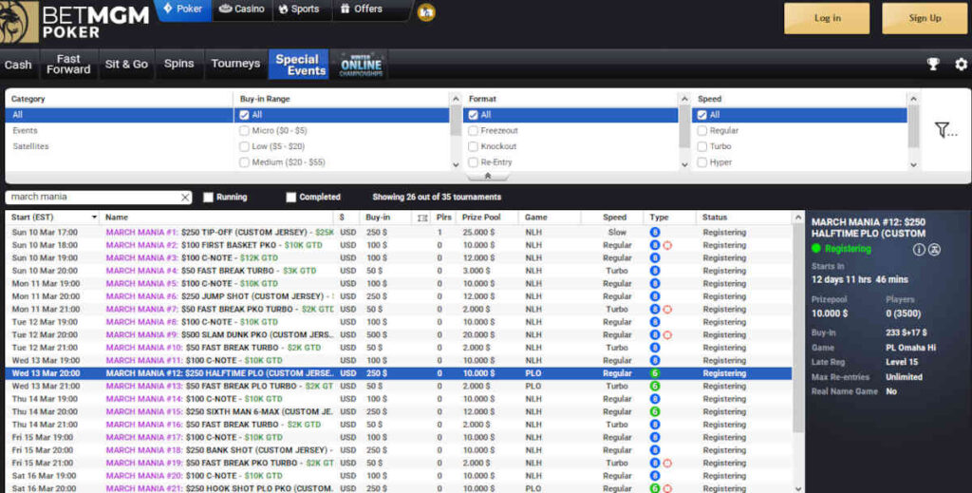Enable the Knockout format filter
The width and height of the screenshot is (972, 493).
pyautogui.click(x=473, y=146)
